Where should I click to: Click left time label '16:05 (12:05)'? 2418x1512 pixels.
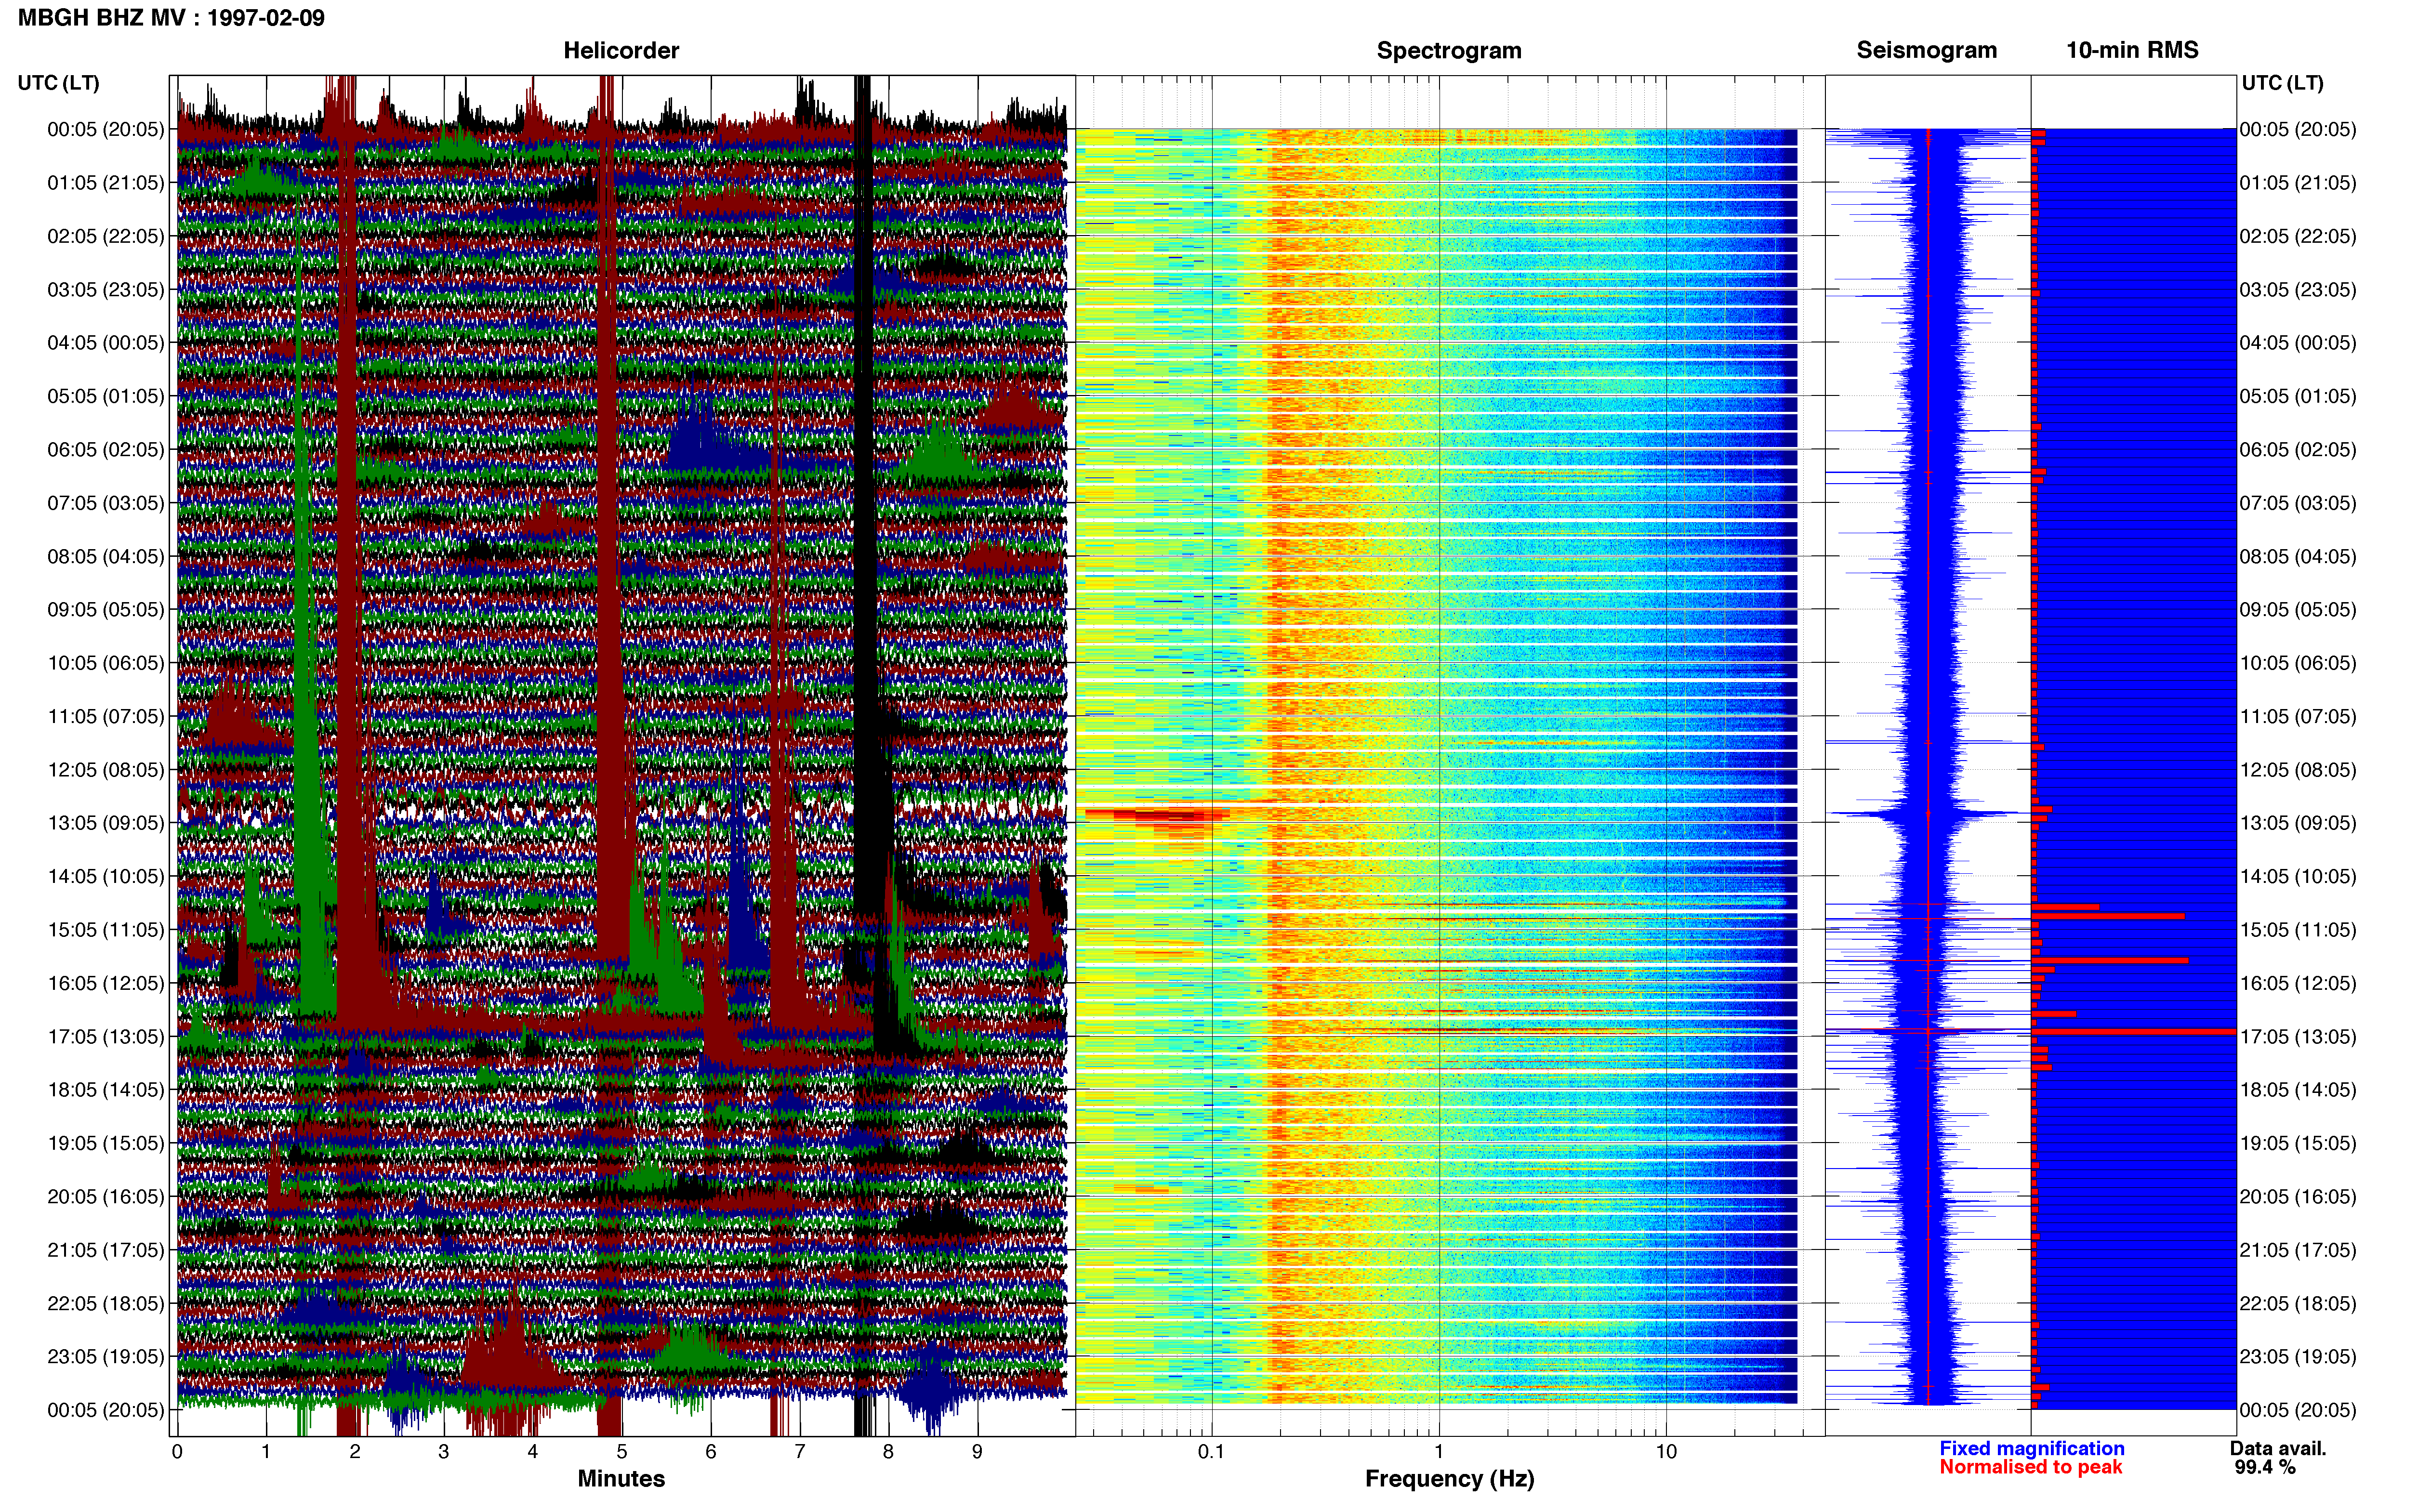click(x=105, y=983)
